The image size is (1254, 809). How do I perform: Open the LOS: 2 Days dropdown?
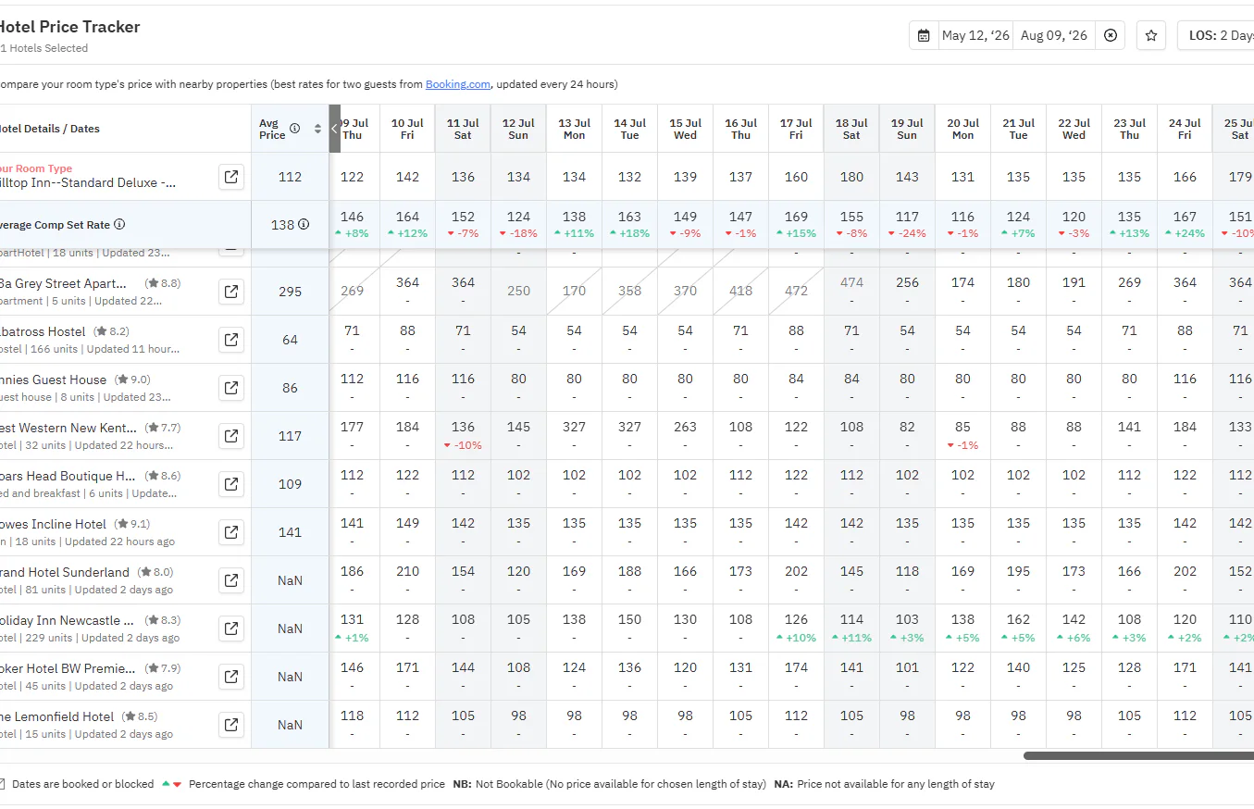[x=1217, y=35]
